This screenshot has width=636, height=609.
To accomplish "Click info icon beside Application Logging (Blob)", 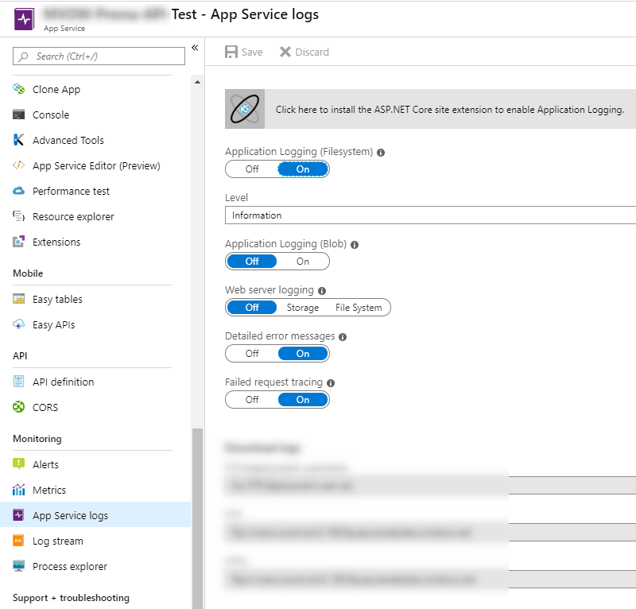I will (x=355, y=245).
